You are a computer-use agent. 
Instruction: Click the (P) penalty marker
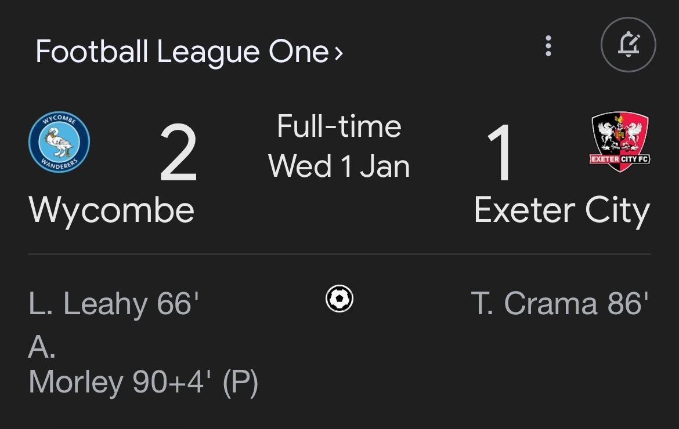240,382
